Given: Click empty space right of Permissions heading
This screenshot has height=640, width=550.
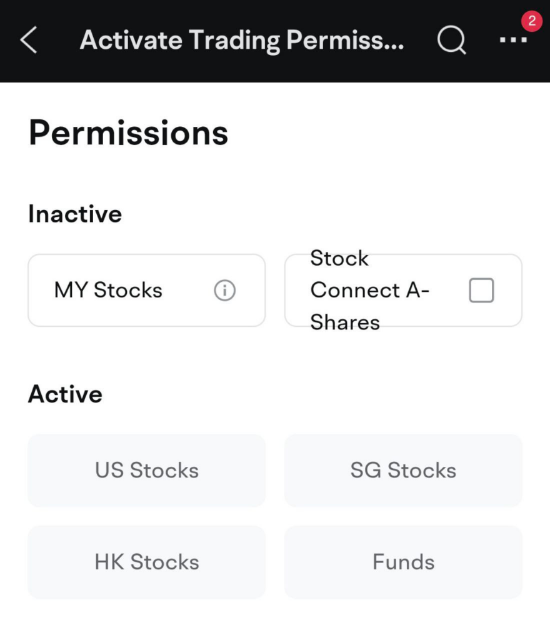Looking at the screenshot, I should coord(387,133).
